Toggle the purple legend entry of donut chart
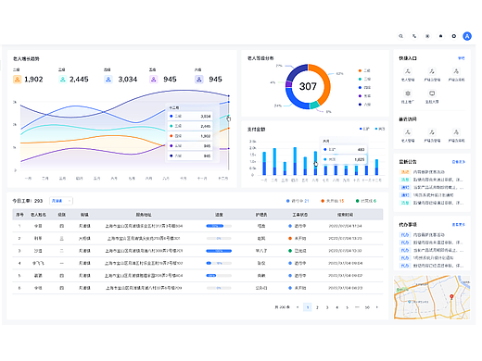 tap(364, 96)
